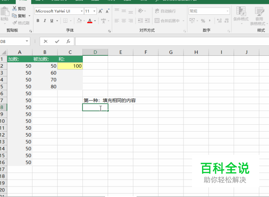Click the insert function fx icon
The image size is (269, 197).
68,41
